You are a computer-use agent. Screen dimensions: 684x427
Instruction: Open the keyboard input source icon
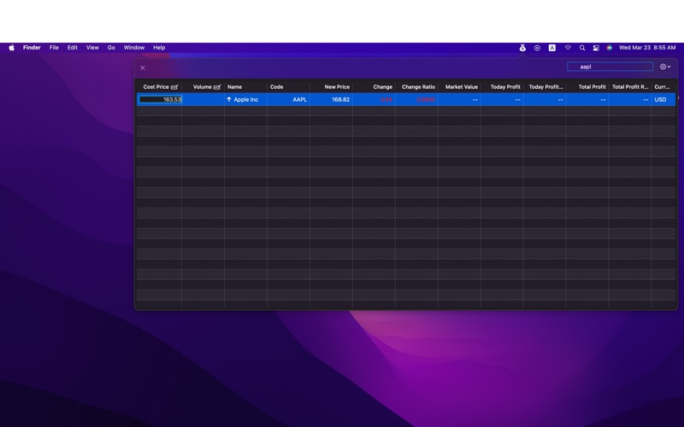click(x=552, y=48)
